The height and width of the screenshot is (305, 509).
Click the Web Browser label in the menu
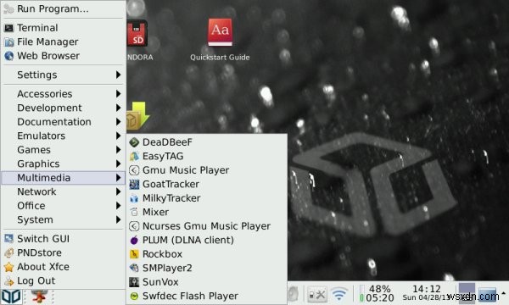coord(48,56)
